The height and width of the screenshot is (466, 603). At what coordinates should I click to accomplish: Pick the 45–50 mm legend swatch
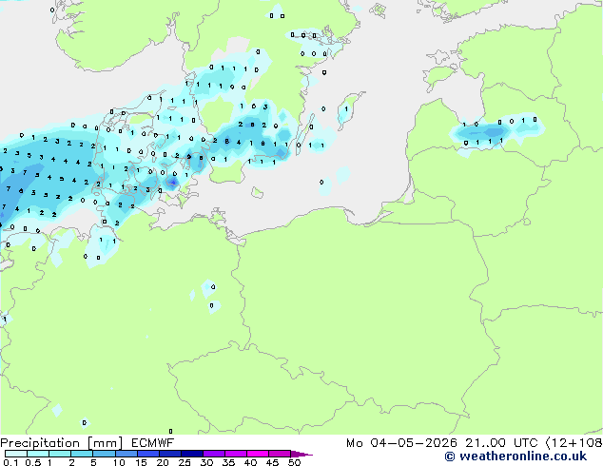pyautogui.click(x=280, y=454)
